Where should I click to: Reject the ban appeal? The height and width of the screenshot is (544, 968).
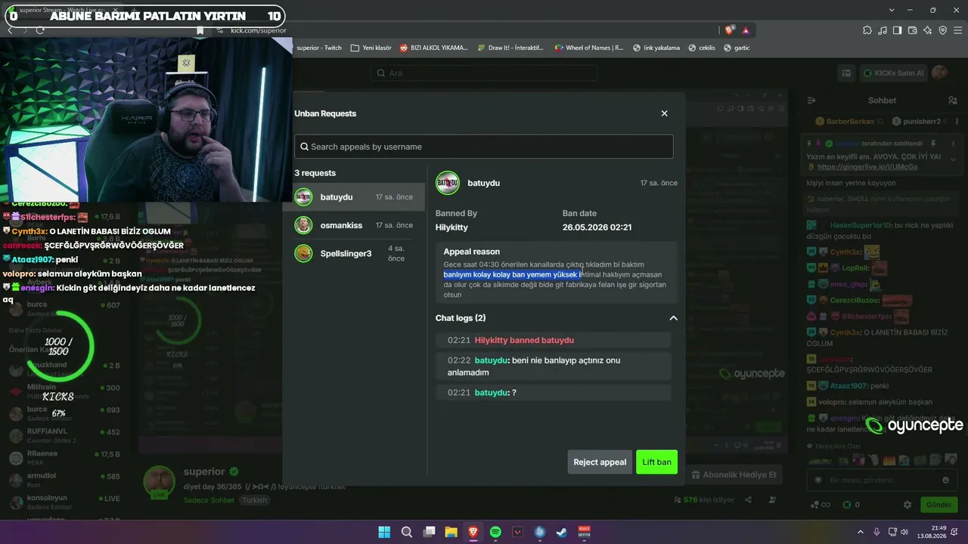pos(600,462)
